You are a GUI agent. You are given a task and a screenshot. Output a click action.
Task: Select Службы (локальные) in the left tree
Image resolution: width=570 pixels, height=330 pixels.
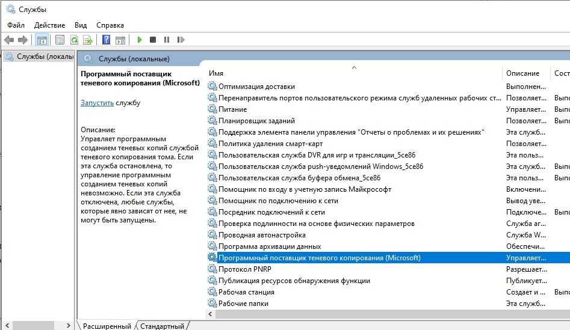[x=40, y=57]
